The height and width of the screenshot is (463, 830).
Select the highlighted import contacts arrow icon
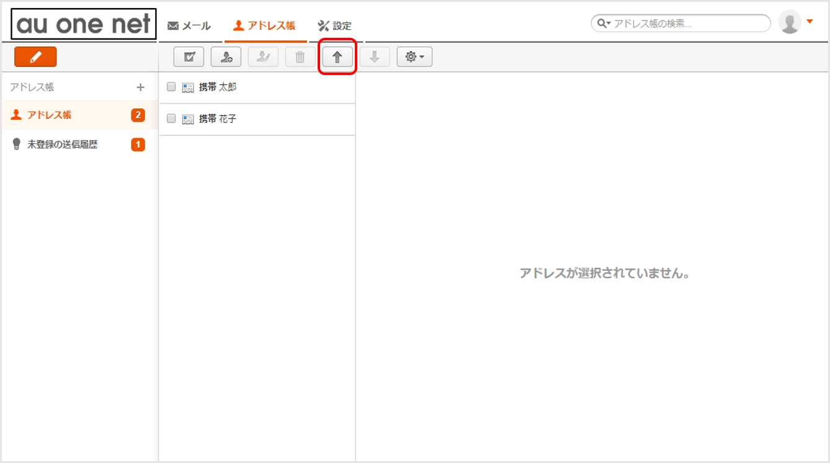pos(337,56)
